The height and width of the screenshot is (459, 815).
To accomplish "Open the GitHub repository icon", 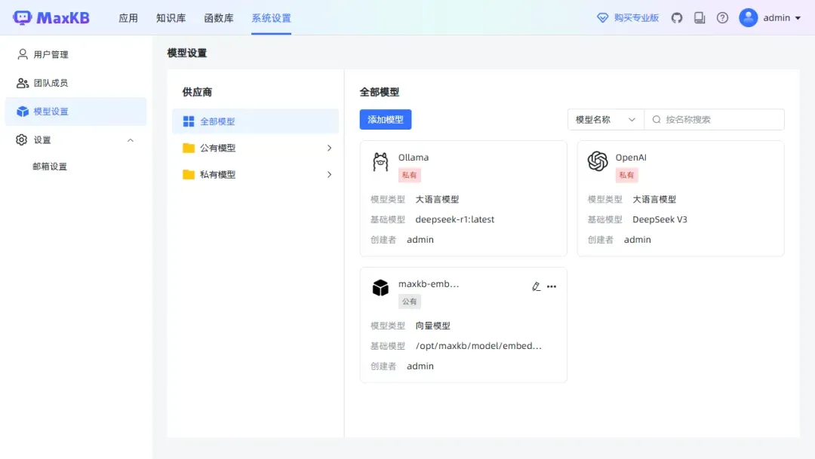I will click(x=677, y=17).
